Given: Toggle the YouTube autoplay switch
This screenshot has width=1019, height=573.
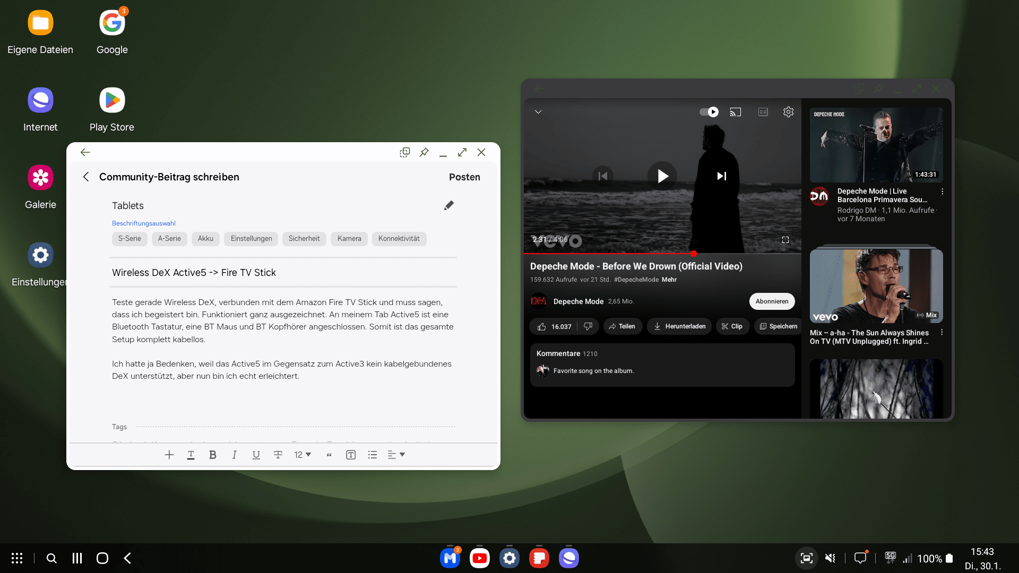Looking at the screenshot, I should (x=709, y=112).
